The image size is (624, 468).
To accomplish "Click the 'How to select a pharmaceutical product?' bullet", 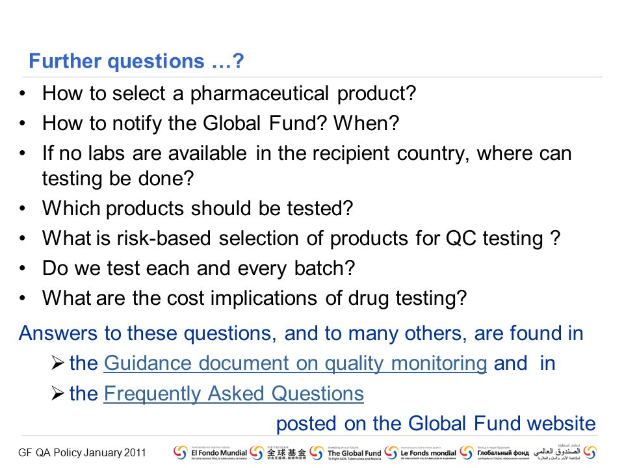I will click(229, 94).
